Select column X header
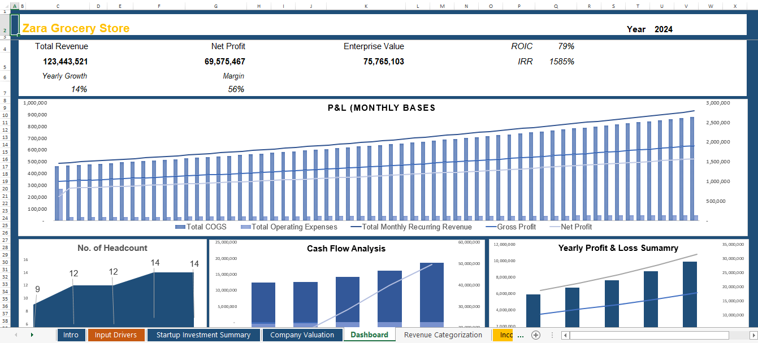The height and width of the screenshot is (343, 758). 735,6
